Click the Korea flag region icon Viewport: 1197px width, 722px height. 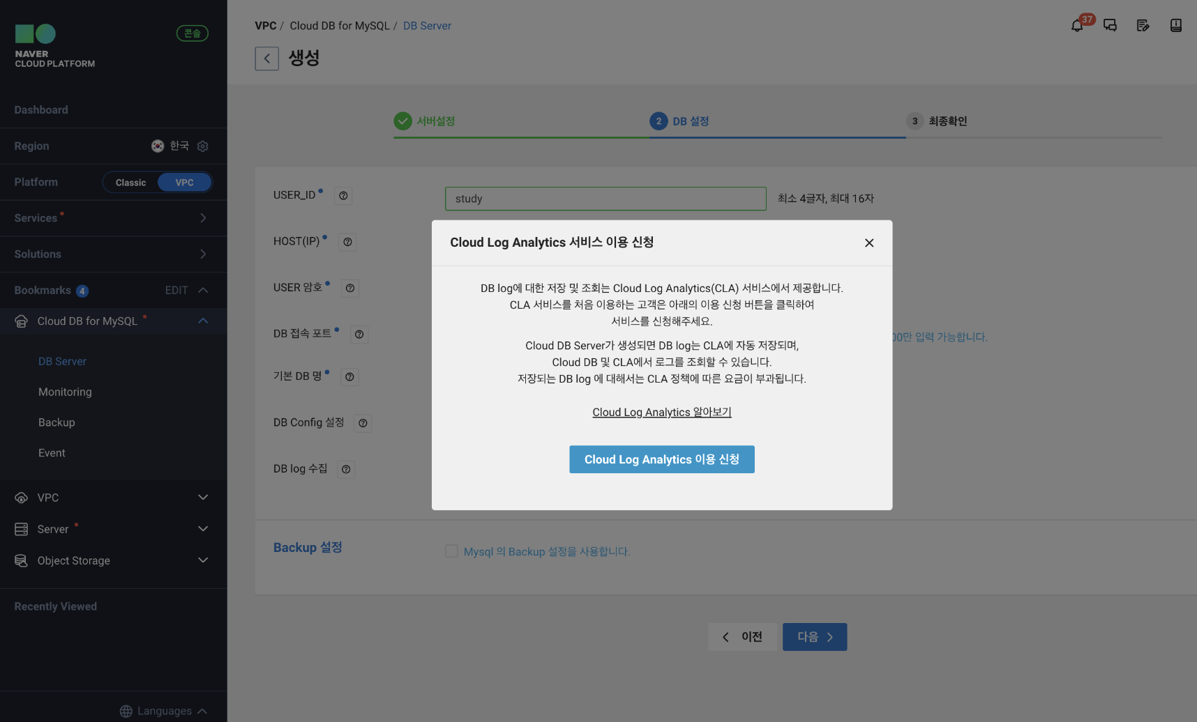[x=158, y=146]
